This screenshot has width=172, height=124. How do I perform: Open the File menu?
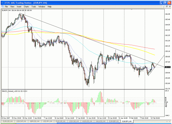pyautogui.click(x=6, y=7)
